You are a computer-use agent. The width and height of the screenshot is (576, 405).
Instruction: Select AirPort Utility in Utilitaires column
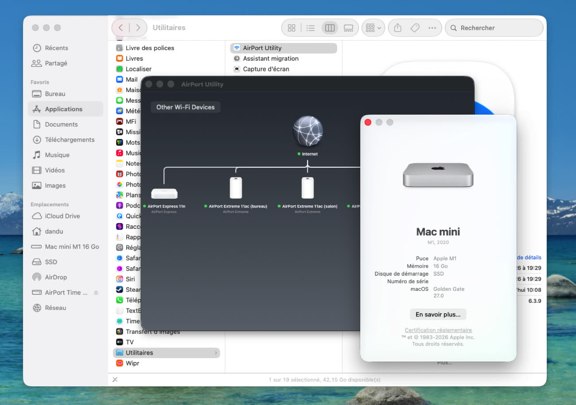coord(284,48)
